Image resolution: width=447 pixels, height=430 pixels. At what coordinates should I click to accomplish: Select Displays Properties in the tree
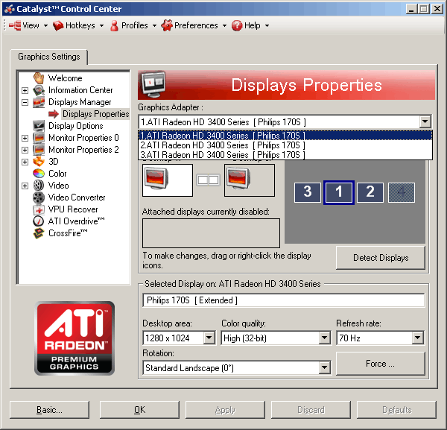96,114
